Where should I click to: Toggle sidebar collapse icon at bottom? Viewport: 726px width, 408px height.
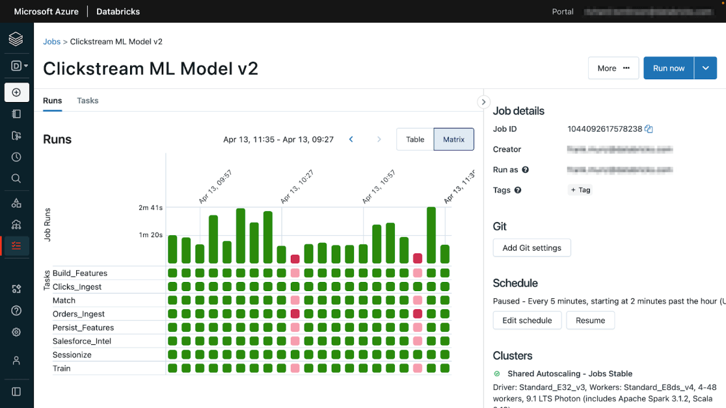click(16, 392)
